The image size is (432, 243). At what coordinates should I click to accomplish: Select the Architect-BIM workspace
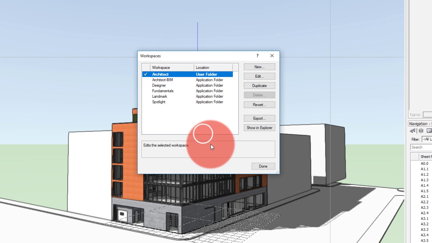[187, 80]
